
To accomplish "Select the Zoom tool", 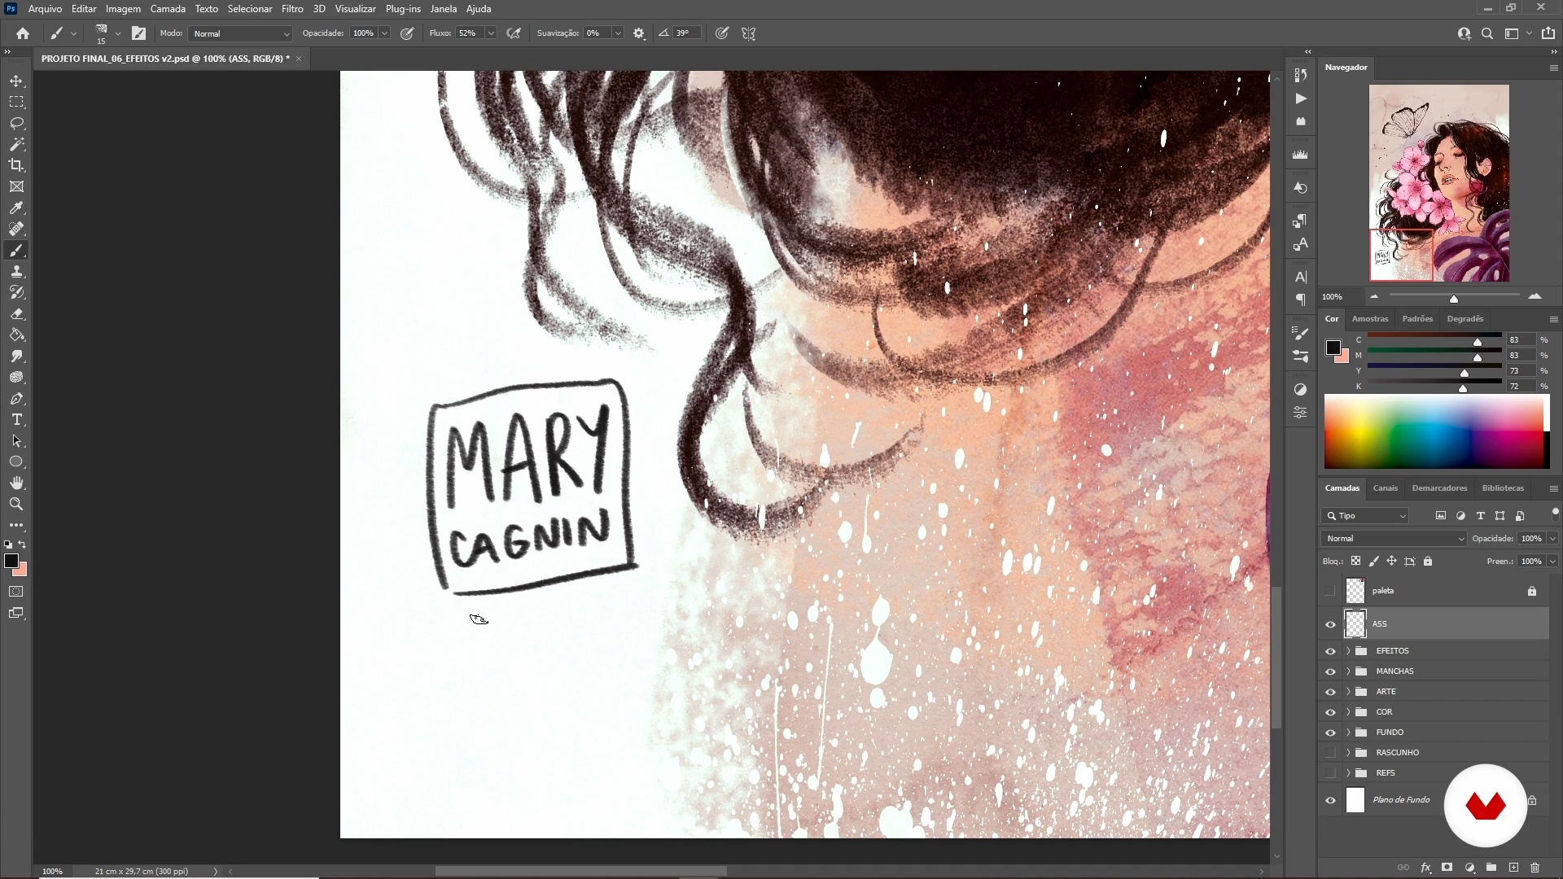I will (16, 505).
